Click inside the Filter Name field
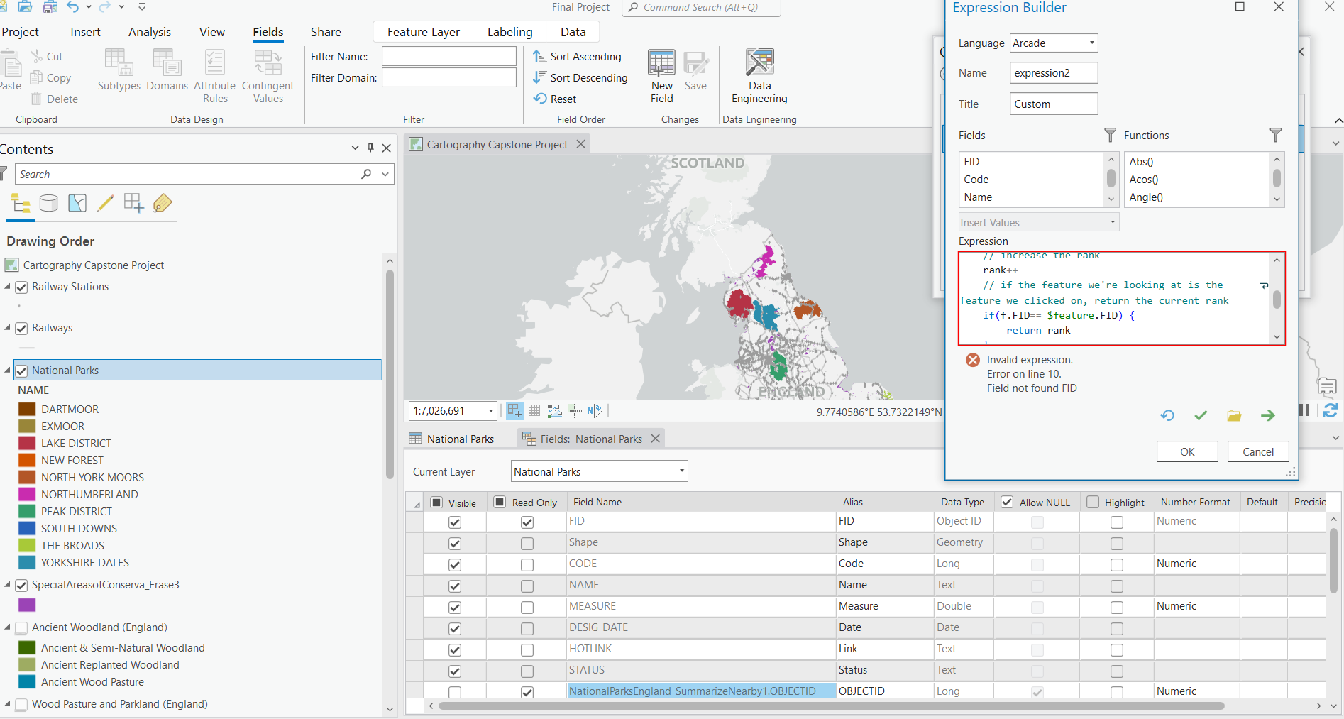This screenshot has height=719, width=1344. coord(448,56)
